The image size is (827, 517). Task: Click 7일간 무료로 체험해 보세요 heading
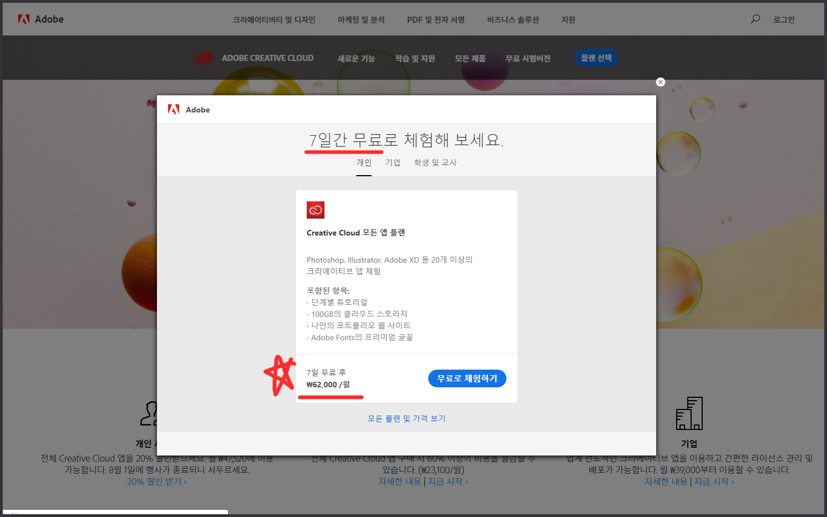406,140
